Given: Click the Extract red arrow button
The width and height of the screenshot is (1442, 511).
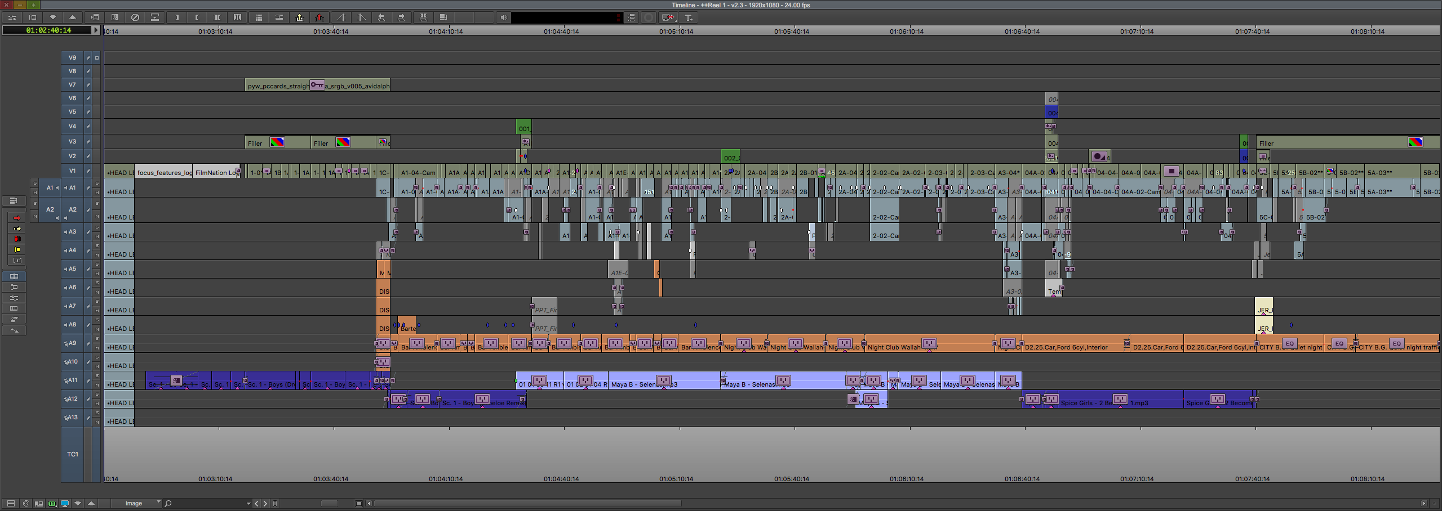Looking at the screenshot, I should click(320, 17).
